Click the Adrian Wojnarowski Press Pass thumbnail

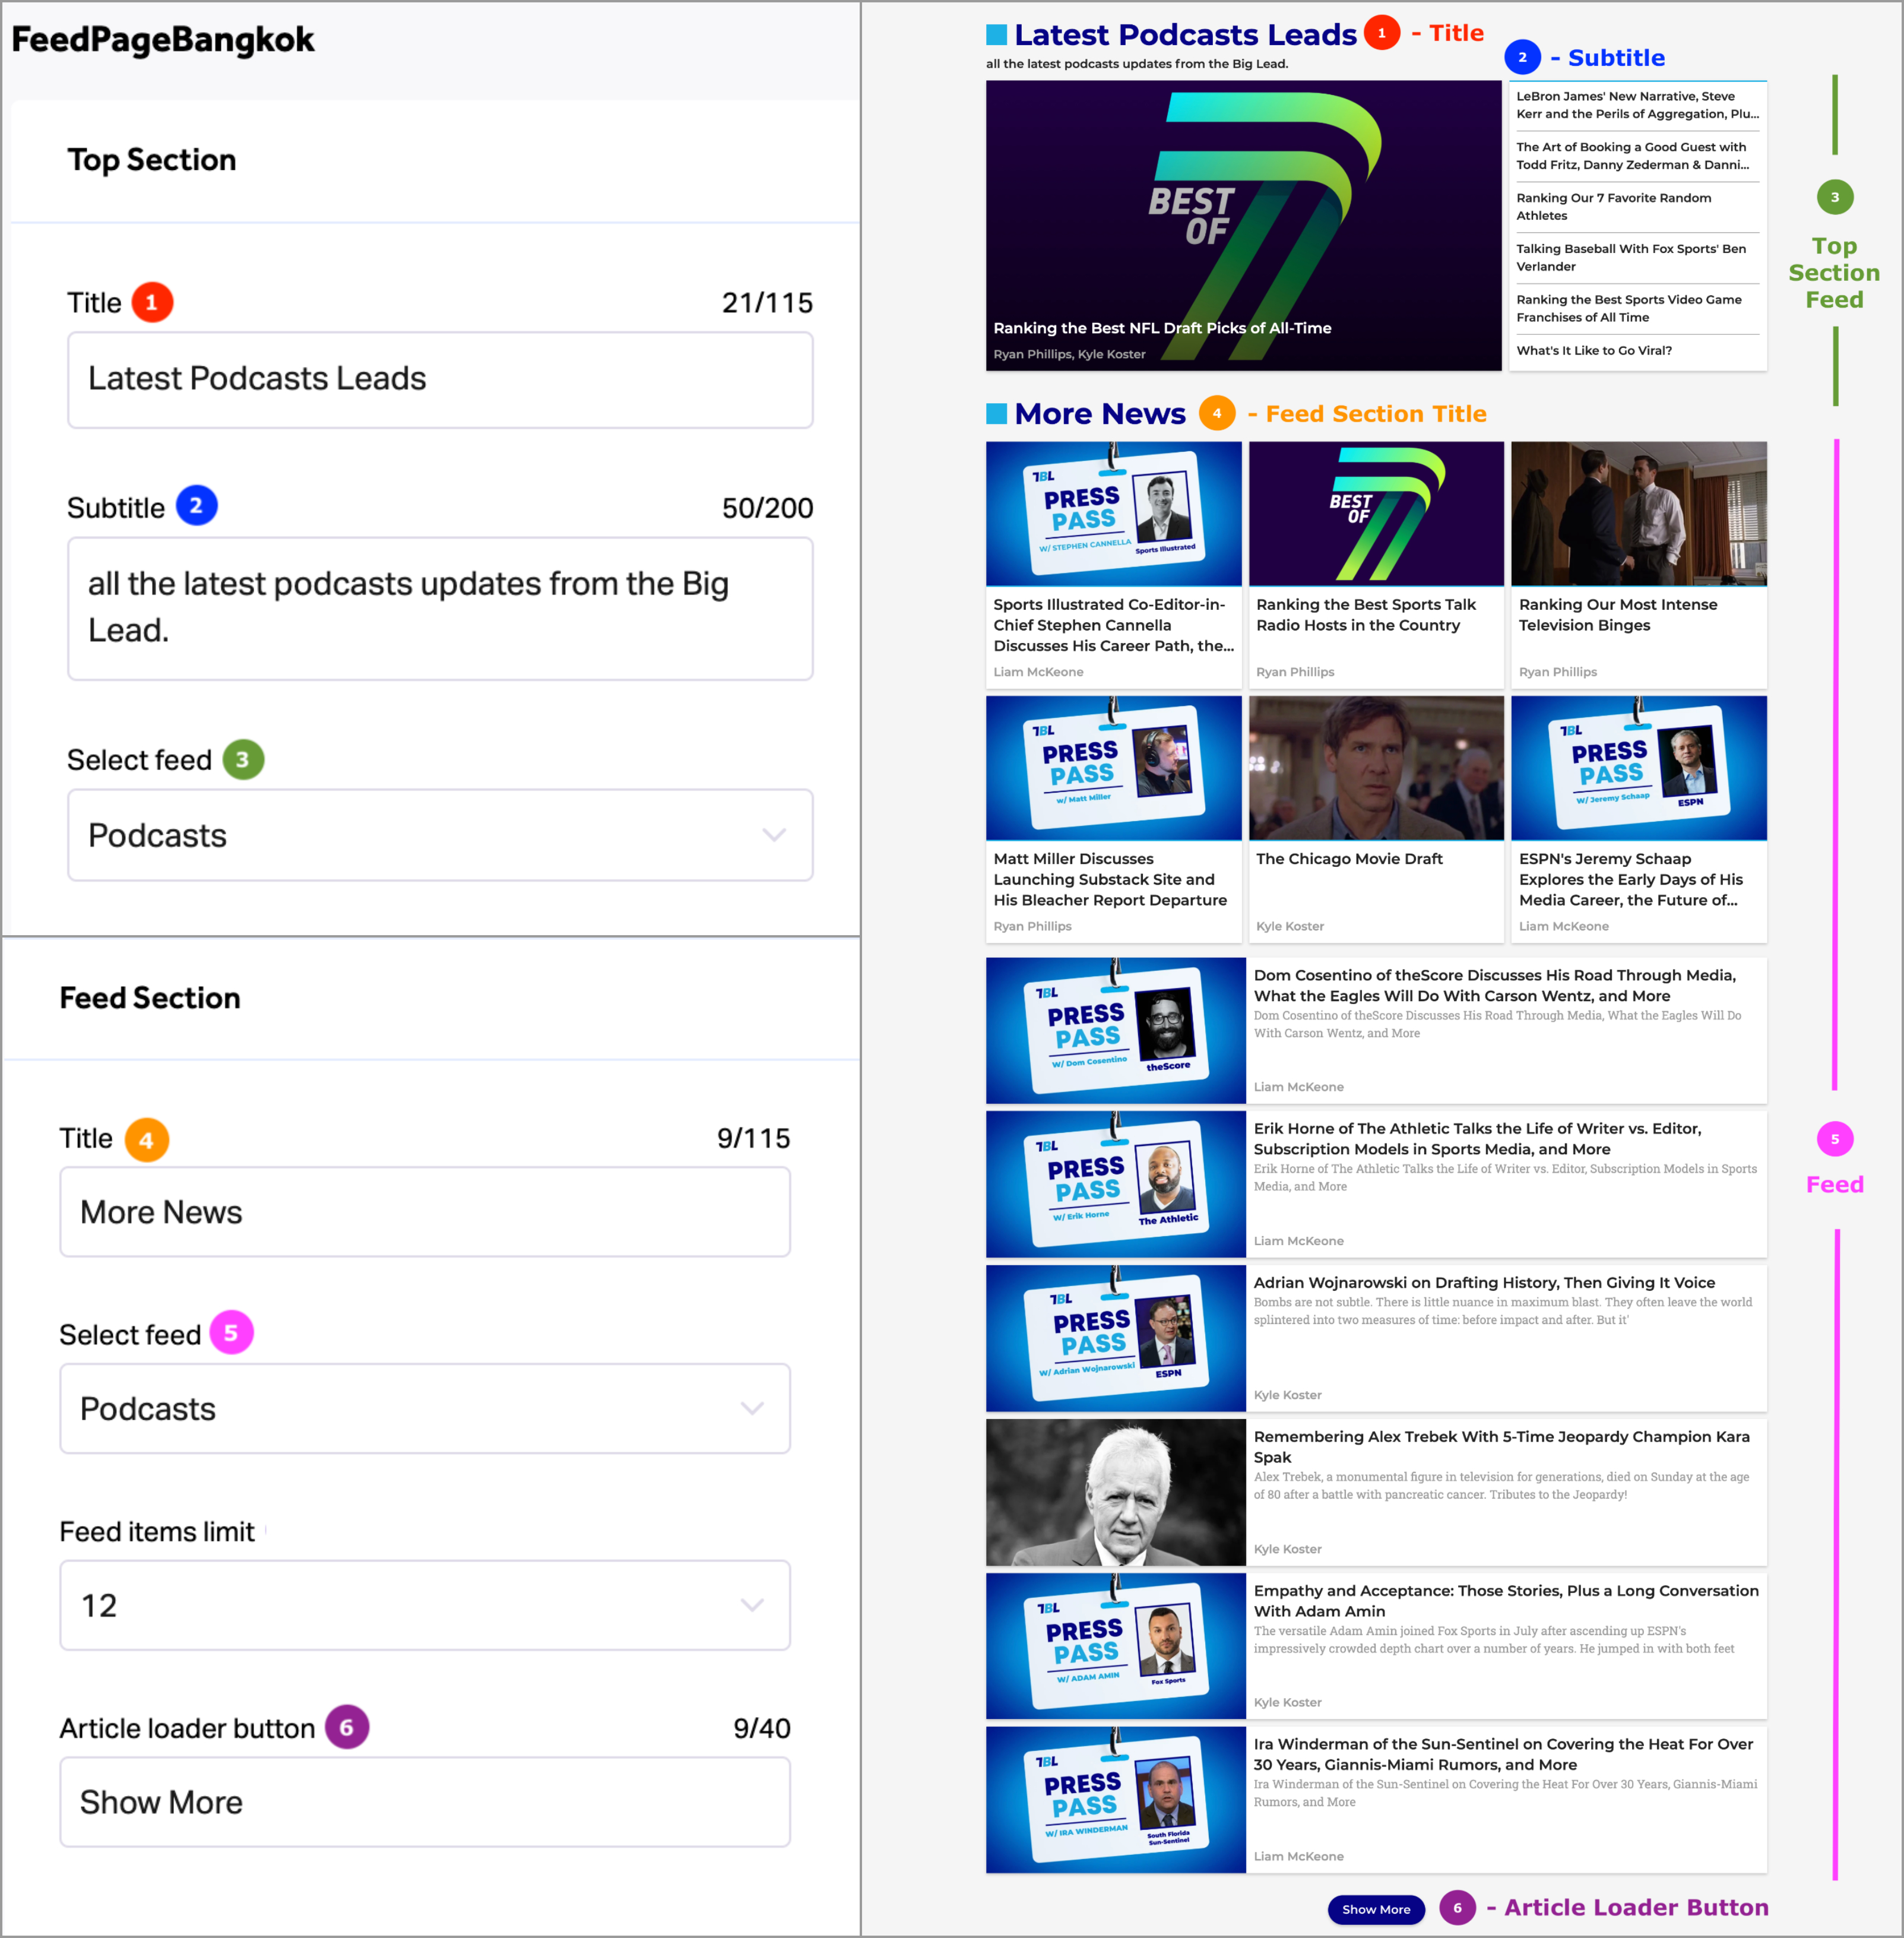coord(1116,1339)
